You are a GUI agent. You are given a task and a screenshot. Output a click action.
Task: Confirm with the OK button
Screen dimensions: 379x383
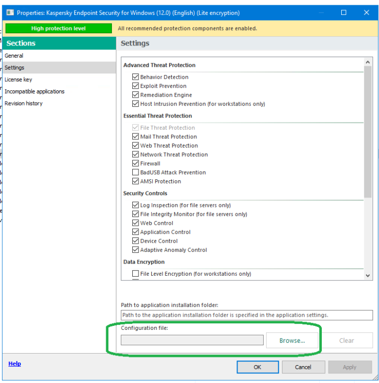[x=257, y=367]
